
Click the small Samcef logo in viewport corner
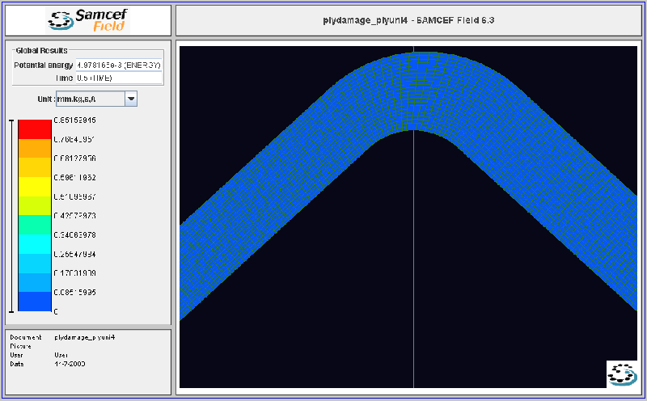coord(621,374)
